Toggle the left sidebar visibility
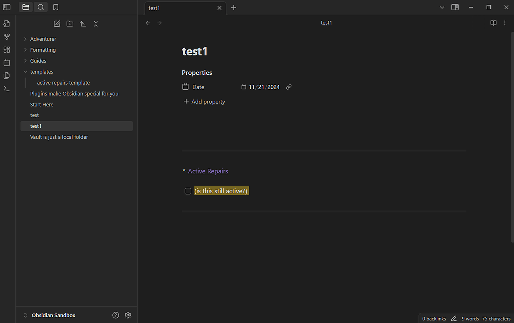This screenshot has height=323, width=514. (6, 7)
